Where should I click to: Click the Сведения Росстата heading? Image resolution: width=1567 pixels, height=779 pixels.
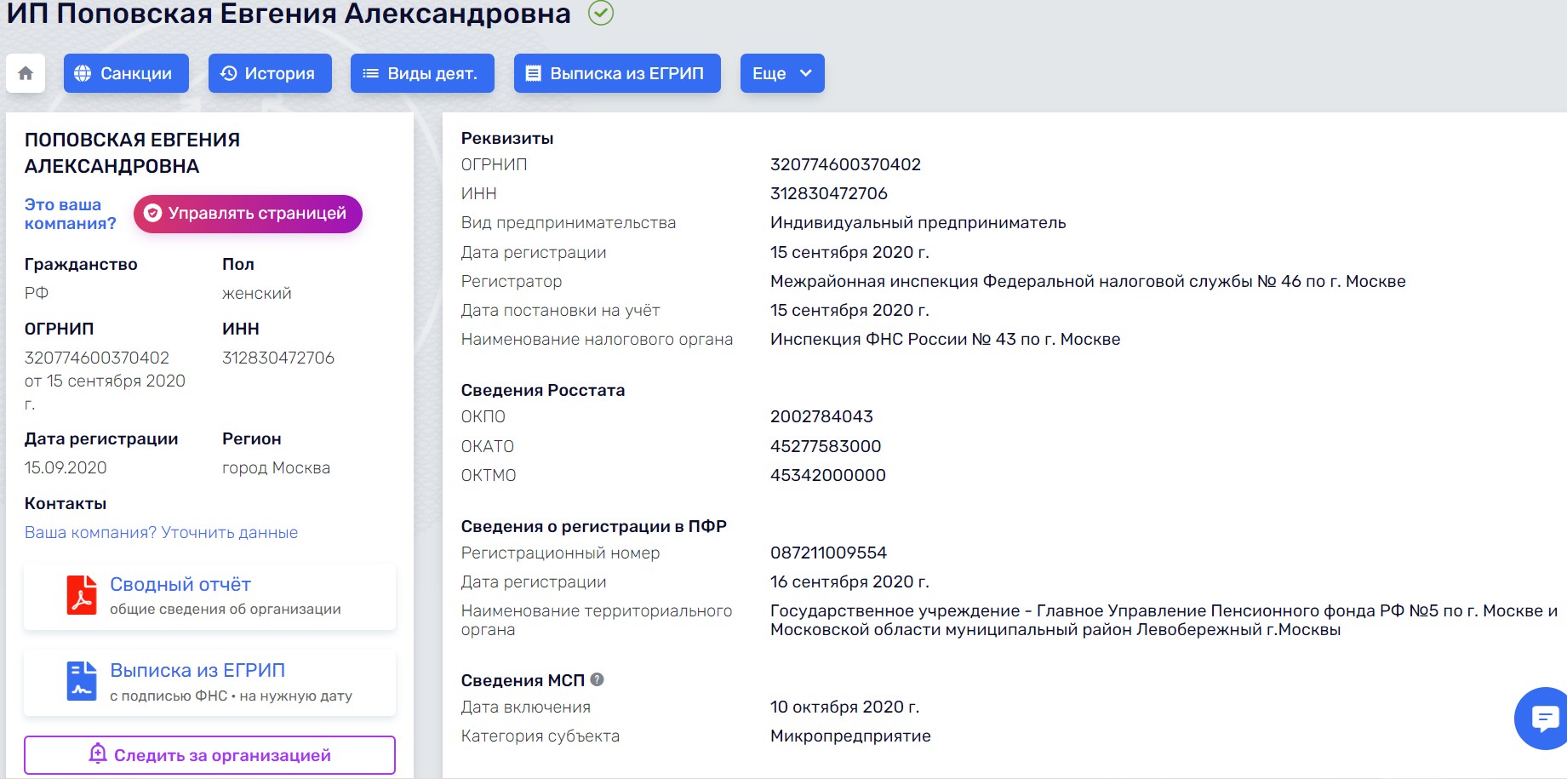click(x=542, y=390)
